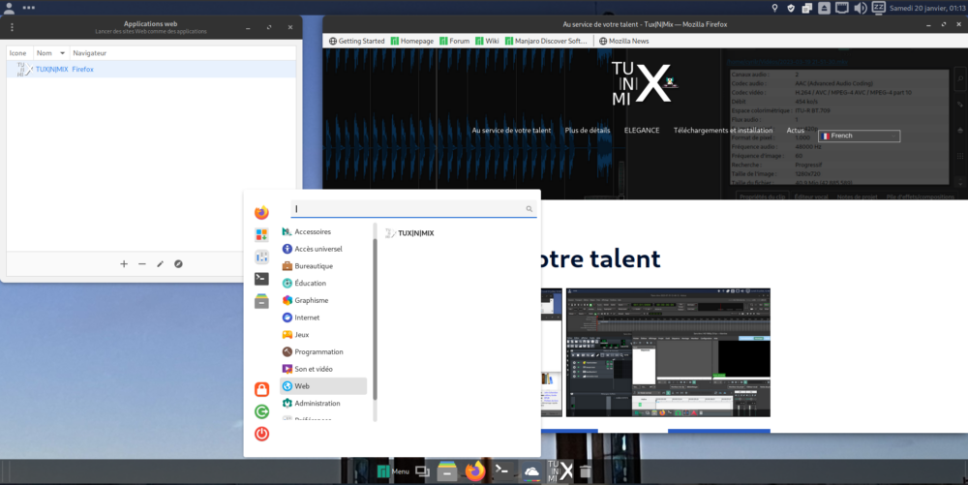Image resolution: width=968 pixels, height=485 pixels.
Task: Open the trash icon on the taskbar
Action: click(x=586, y=471)
